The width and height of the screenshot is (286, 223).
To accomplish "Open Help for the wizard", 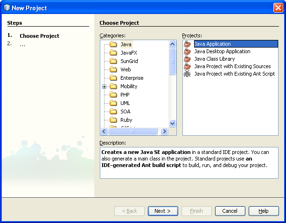I will (264, 211).
